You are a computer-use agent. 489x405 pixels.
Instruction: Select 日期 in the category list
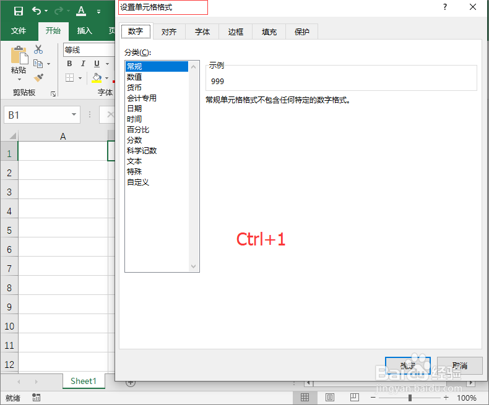[x=157, y=108]
